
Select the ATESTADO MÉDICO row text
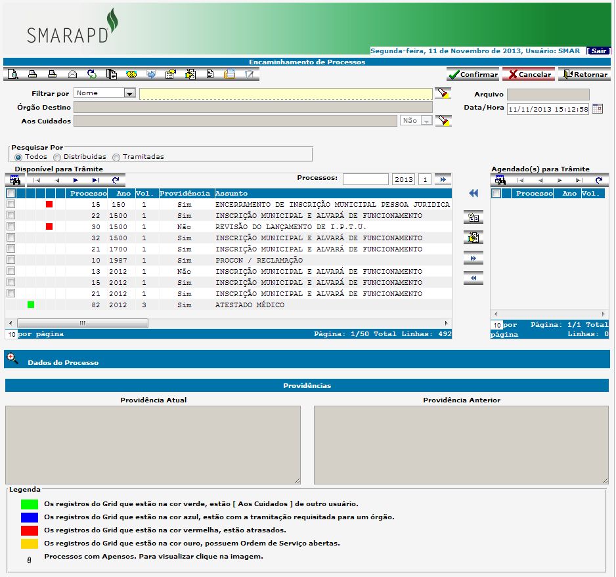pyautogui.click(x=250, y=305)
